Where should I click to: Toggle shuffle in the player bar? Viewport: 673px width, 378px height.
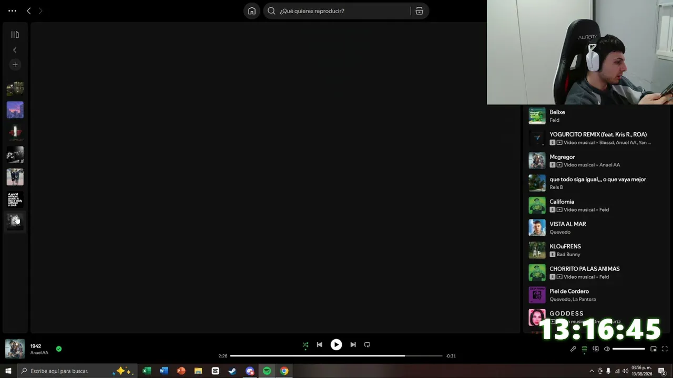(x=305, y=345)
